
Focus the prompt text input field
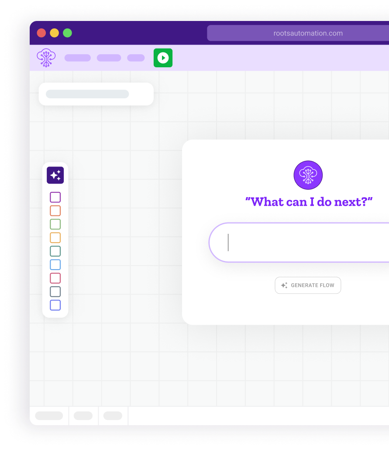point(299,243)
